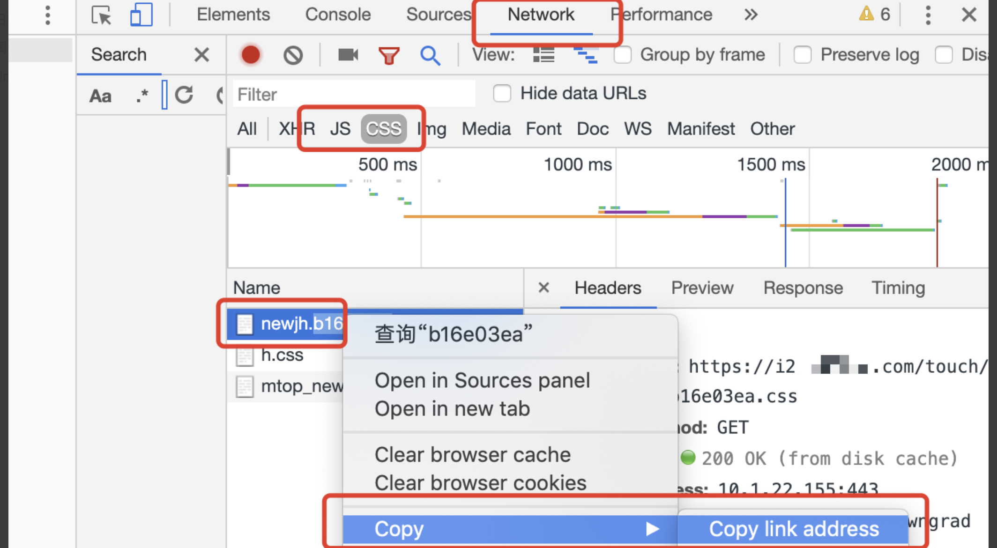
Task: Open DevTools three-dot customize menu
Action: point(928,15)
